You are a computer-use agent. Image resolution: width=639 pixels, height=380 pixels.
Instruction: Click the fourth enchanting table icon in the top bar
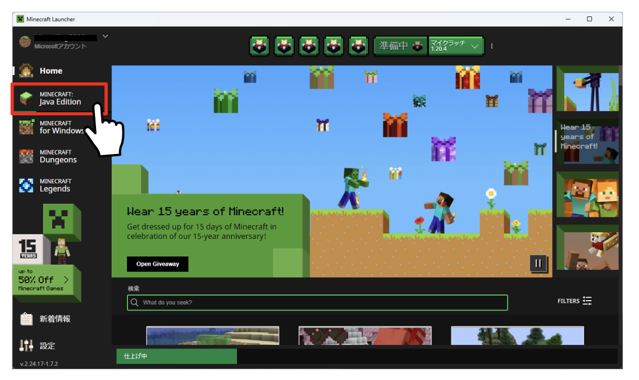(x=334, y=46)
